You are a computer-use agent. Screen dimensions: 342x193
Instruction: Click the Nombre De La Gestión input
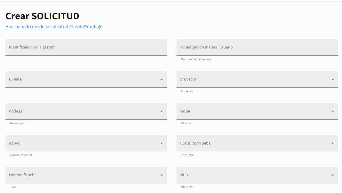click(257, 47)
